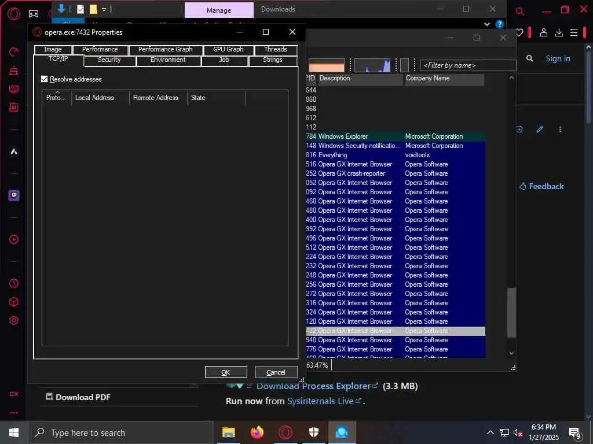Viewport: 593px width, 444px height.
Task: Click the Sign in link
Action: pyautogui.click(x=558, y=58)
